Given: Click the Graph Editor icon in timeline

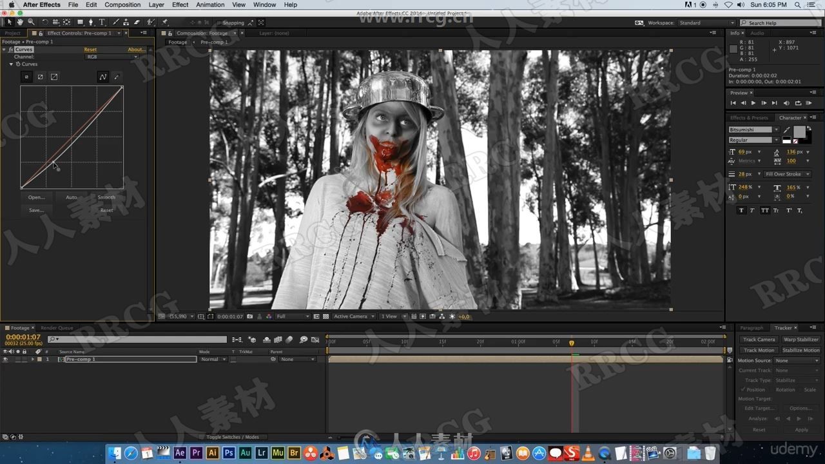Looking at the screenshot, I should click(315, 339).
